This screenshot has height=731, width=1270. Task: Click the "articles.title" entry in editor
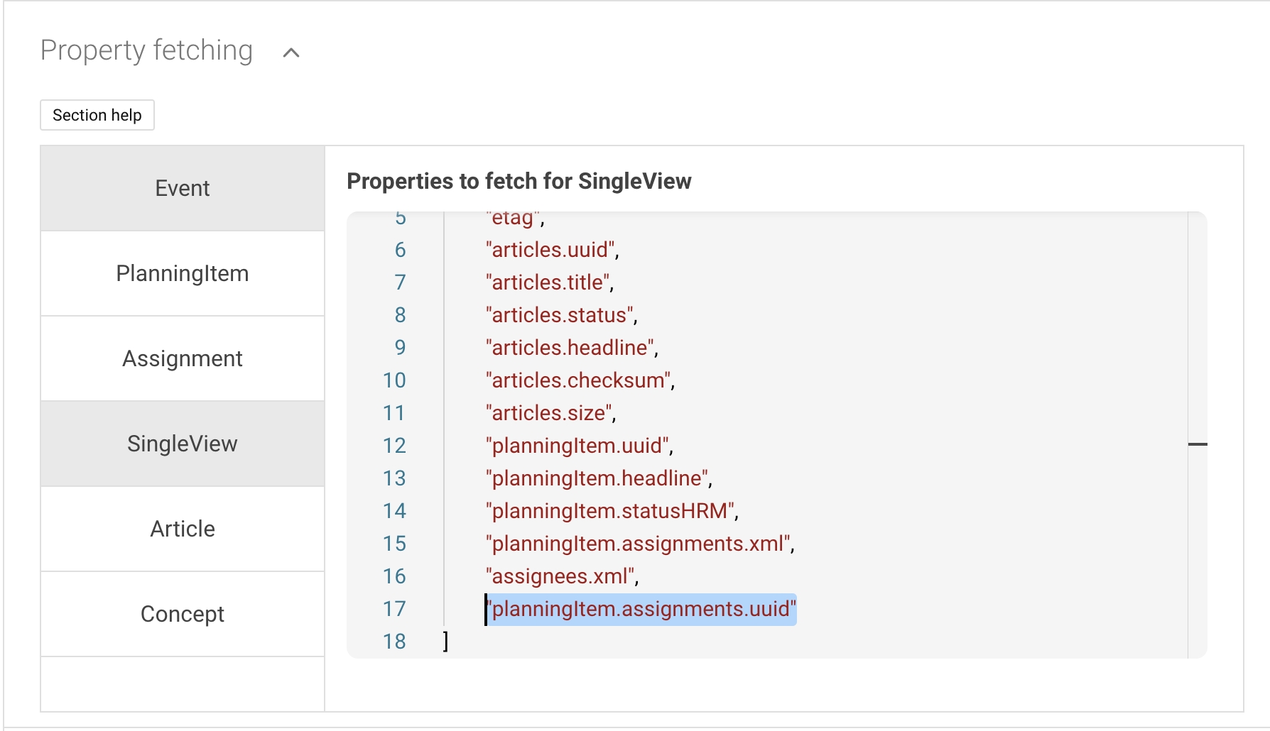point(548,282)
